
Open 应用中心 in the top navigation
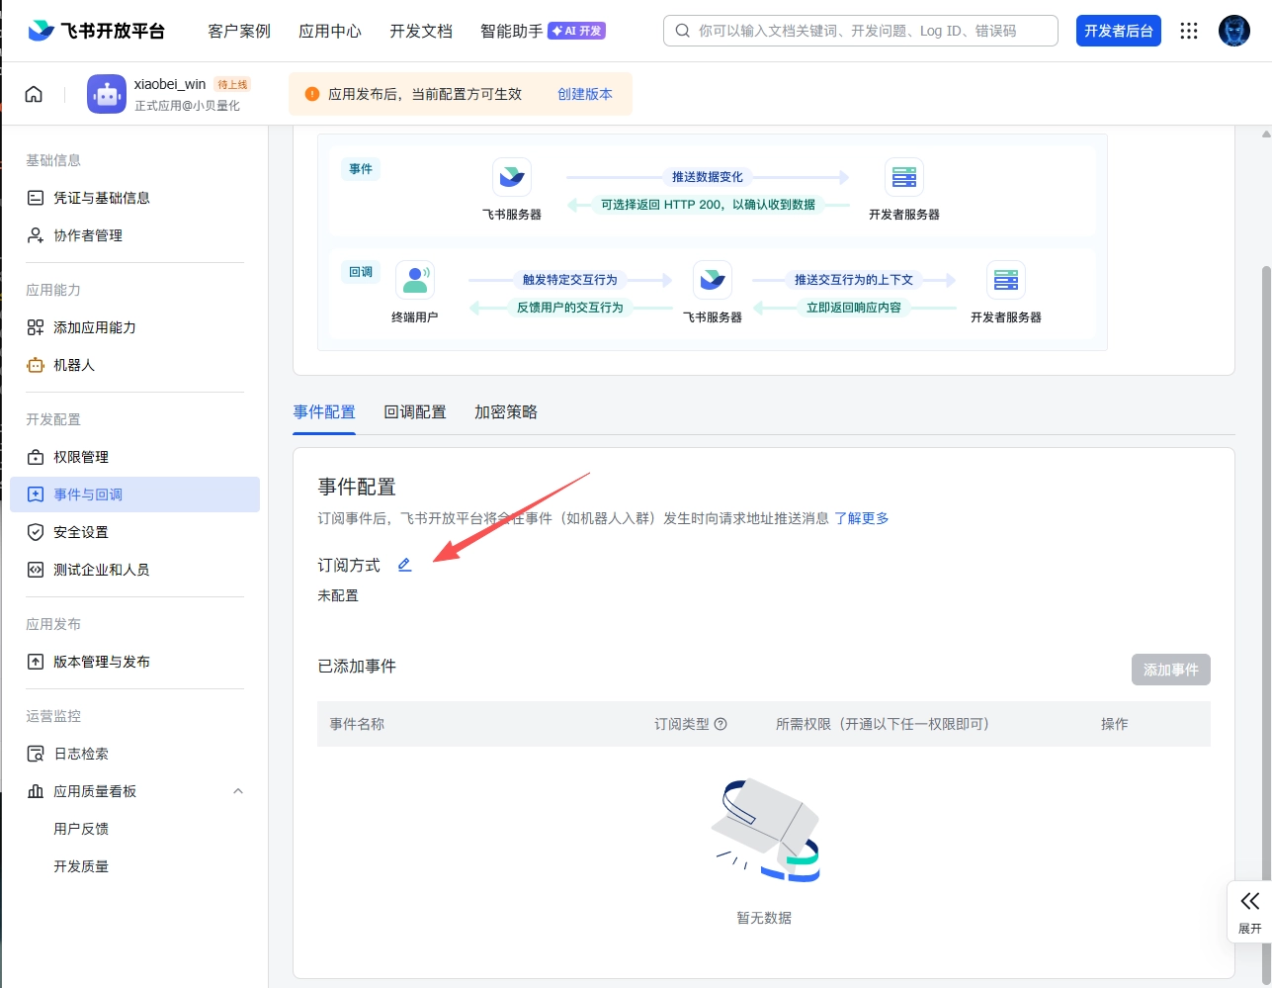point(330,31)
